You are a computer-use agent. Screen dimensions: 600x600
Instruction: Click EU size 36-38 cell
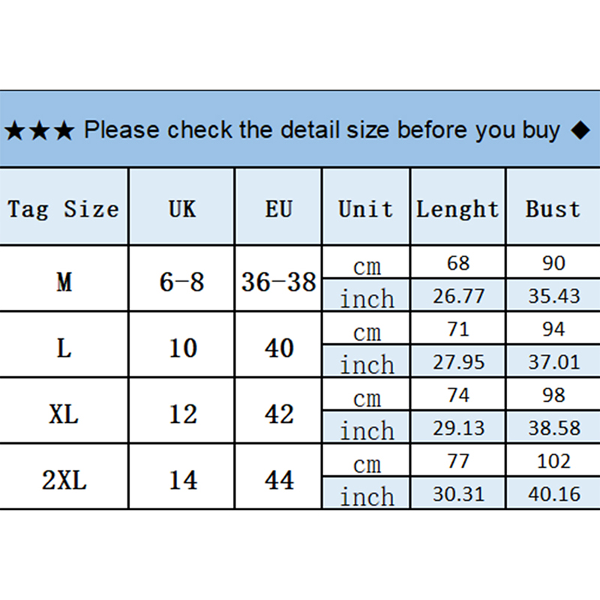pyautogui.click(x=278, y=282)
